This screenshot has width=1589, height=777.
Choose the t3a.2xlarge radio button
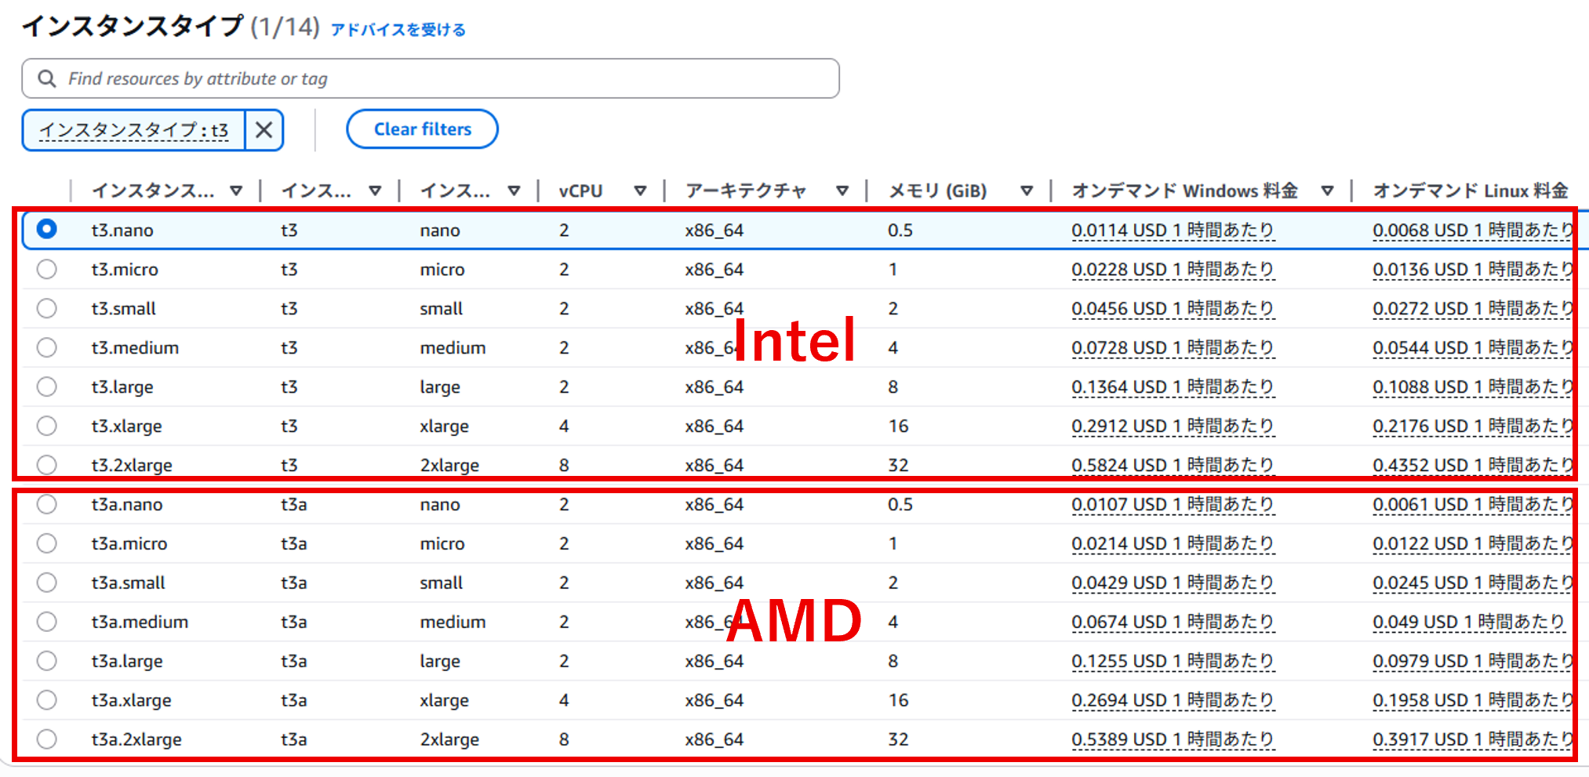point(47,739)
